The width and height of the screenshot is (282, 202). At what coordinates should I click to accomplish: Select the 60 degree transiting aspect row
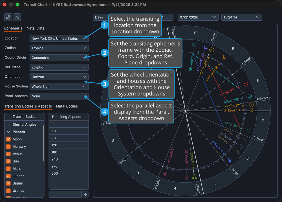point(69,131)
